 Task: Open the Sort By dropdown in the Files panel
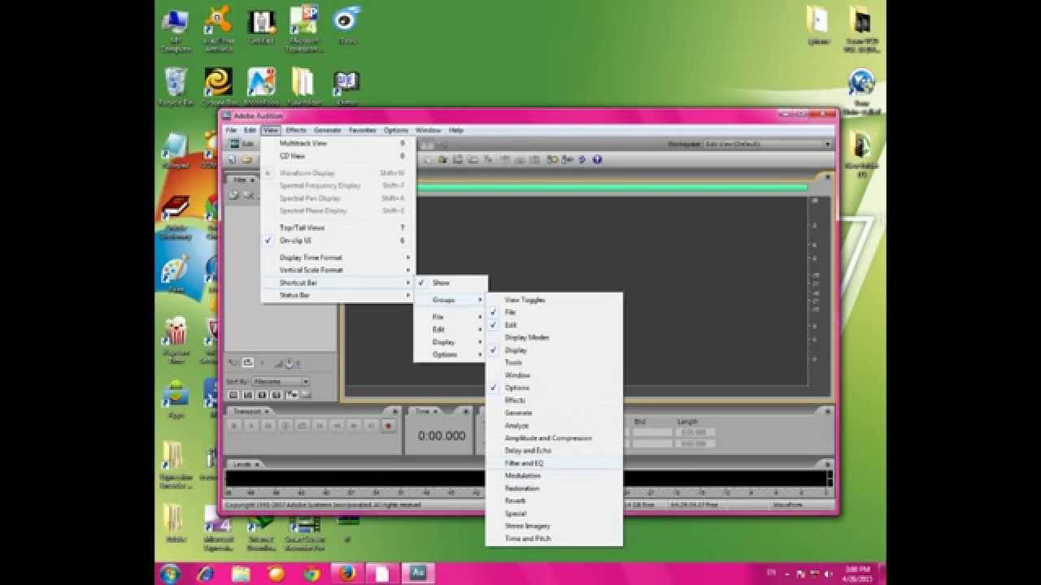tap(280, 381)
